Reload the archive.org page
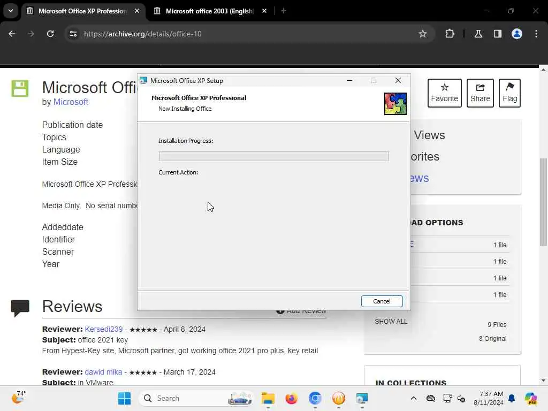 tap(50, 34)
